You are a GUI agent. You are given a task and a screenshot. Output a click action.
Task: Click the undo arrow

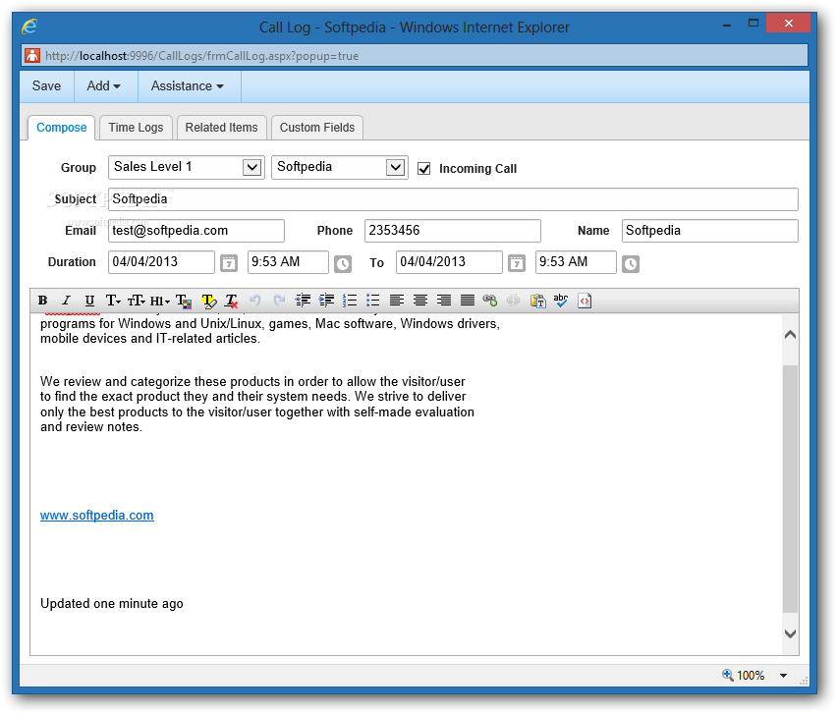tap(255, 301)
